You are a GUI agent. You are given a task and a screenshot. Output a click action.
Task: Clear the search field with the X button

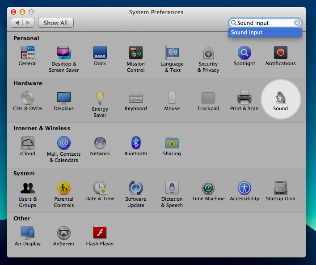(x=297, y=23)
